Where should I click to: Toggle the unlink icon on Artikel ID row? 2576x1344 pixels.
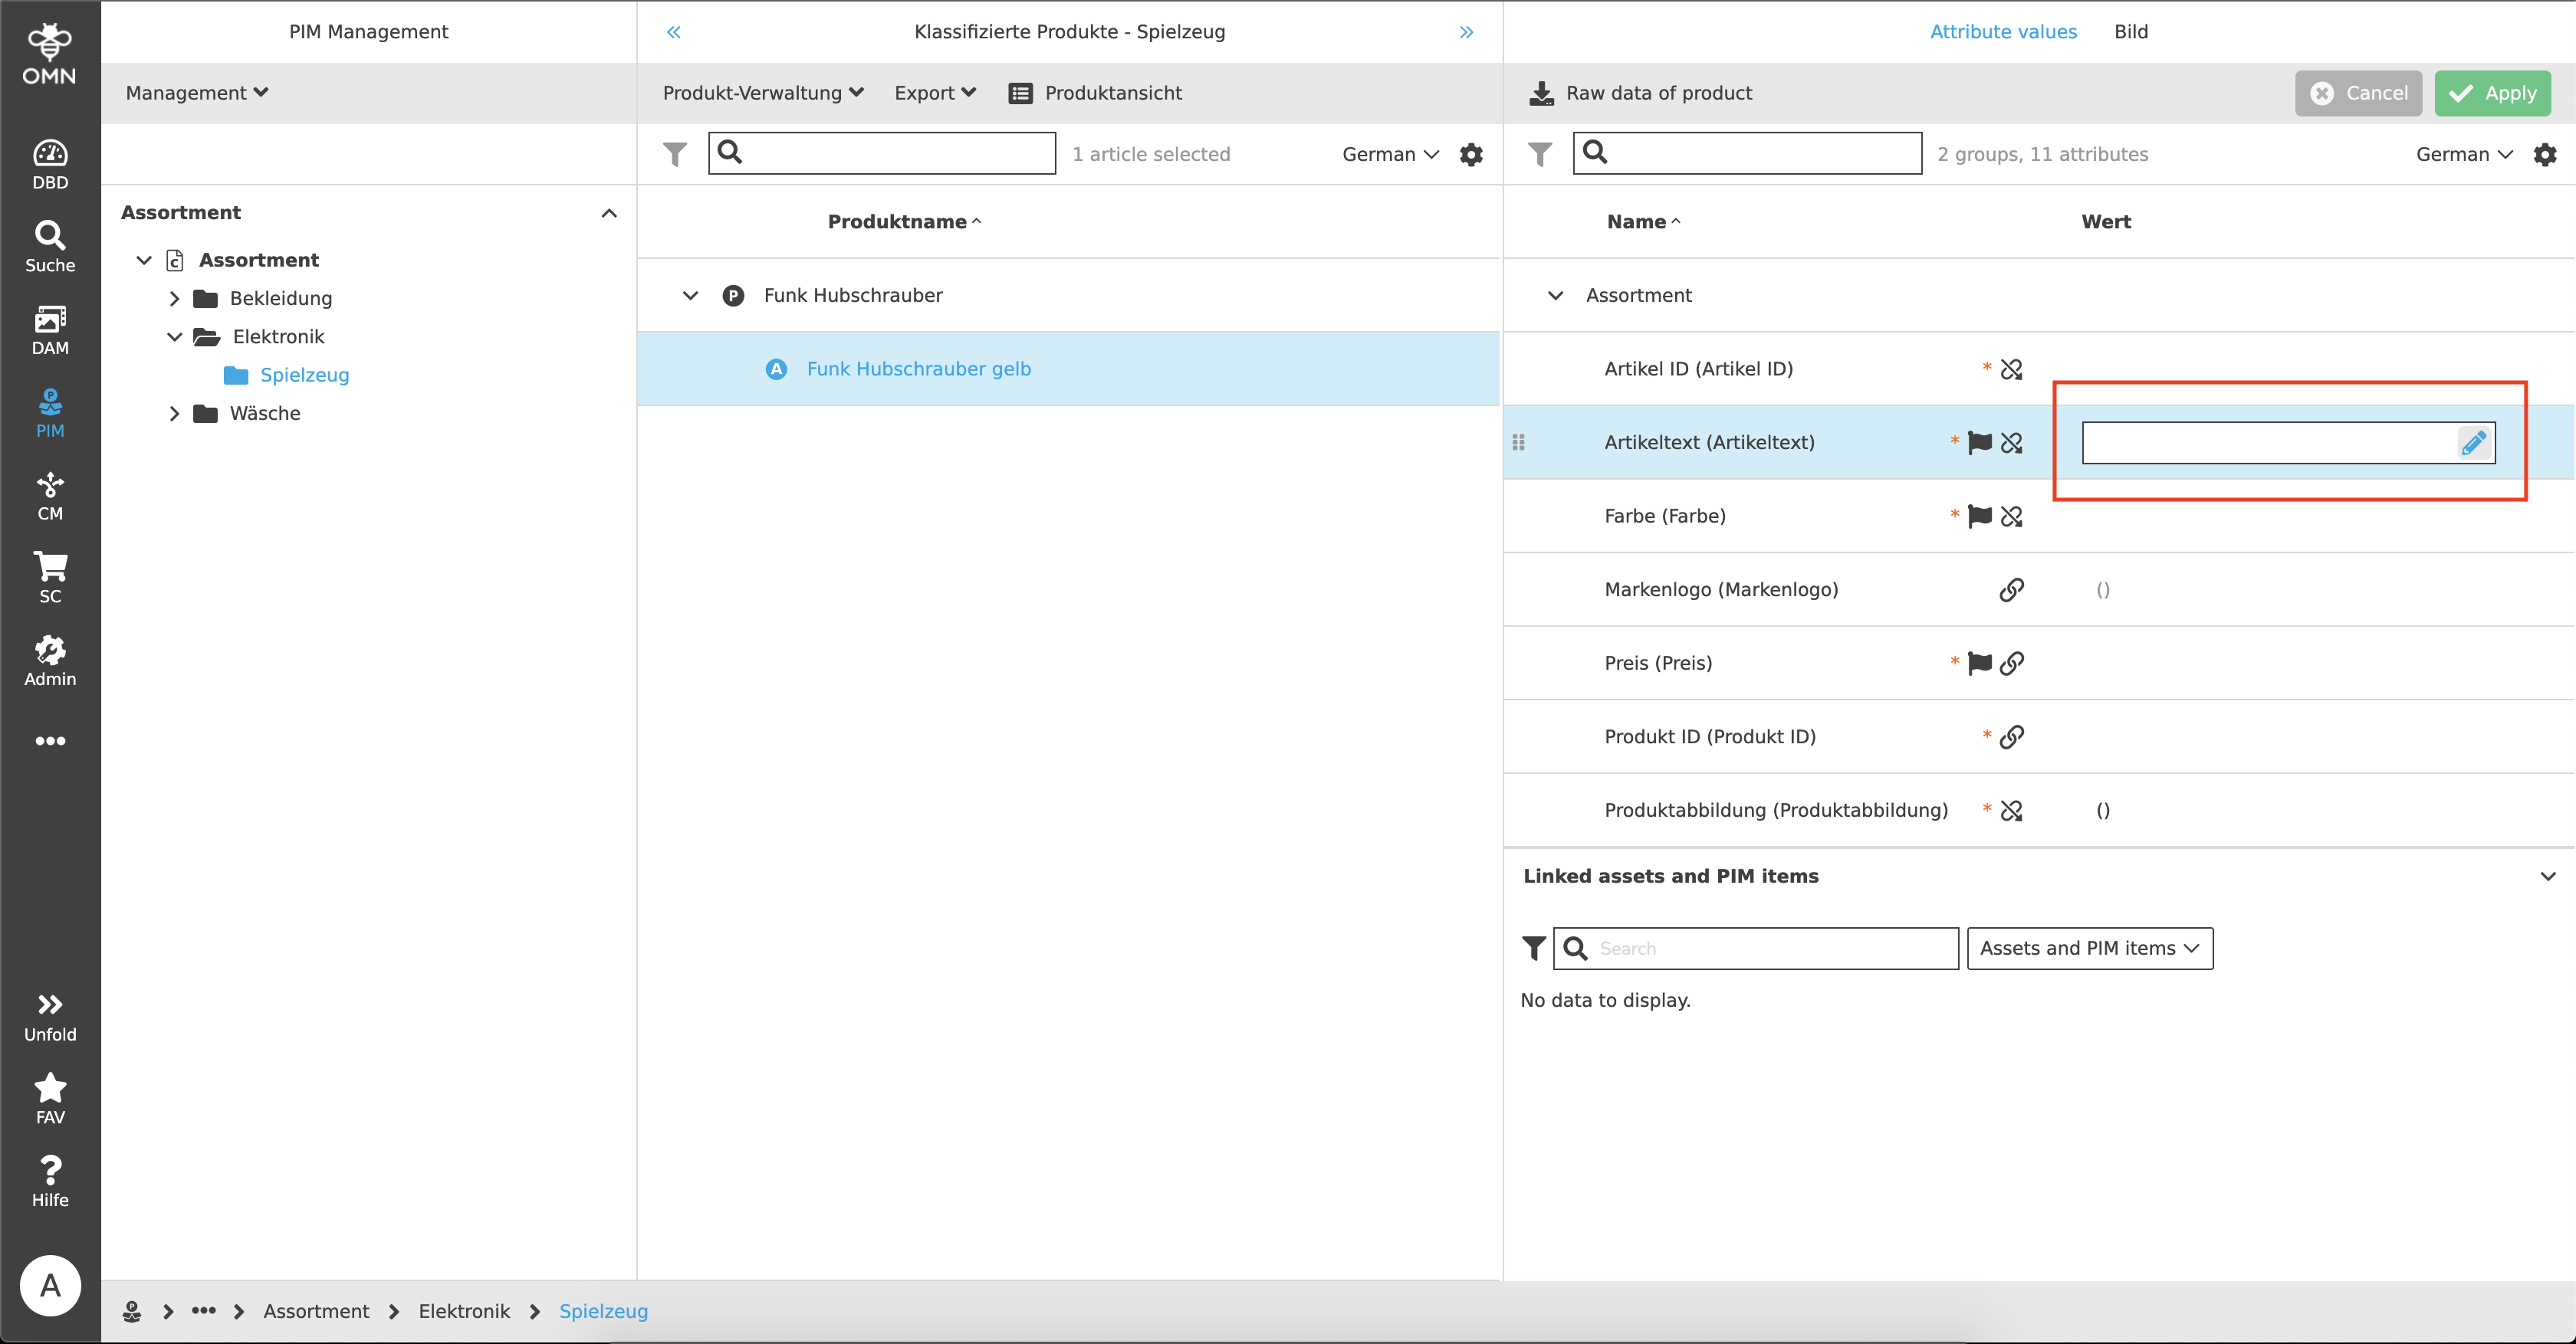2012,370
